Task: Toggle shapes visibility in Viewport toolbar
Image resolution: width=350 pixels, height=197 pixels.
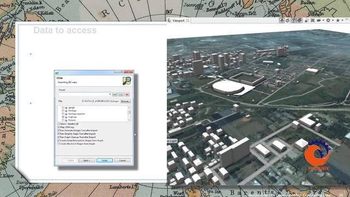Action: tap(294, 20)
